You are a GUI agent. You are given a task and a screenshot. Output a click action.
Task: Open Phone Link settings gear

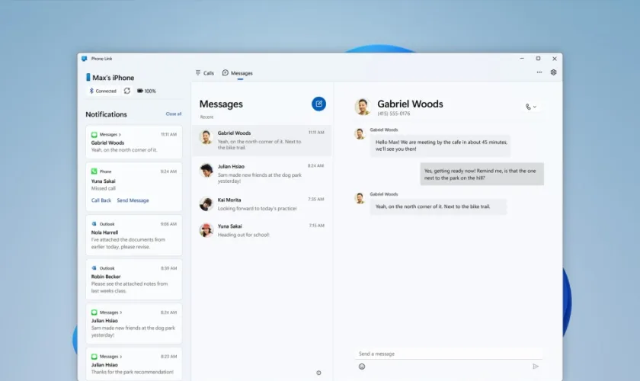tap(553, 72)
